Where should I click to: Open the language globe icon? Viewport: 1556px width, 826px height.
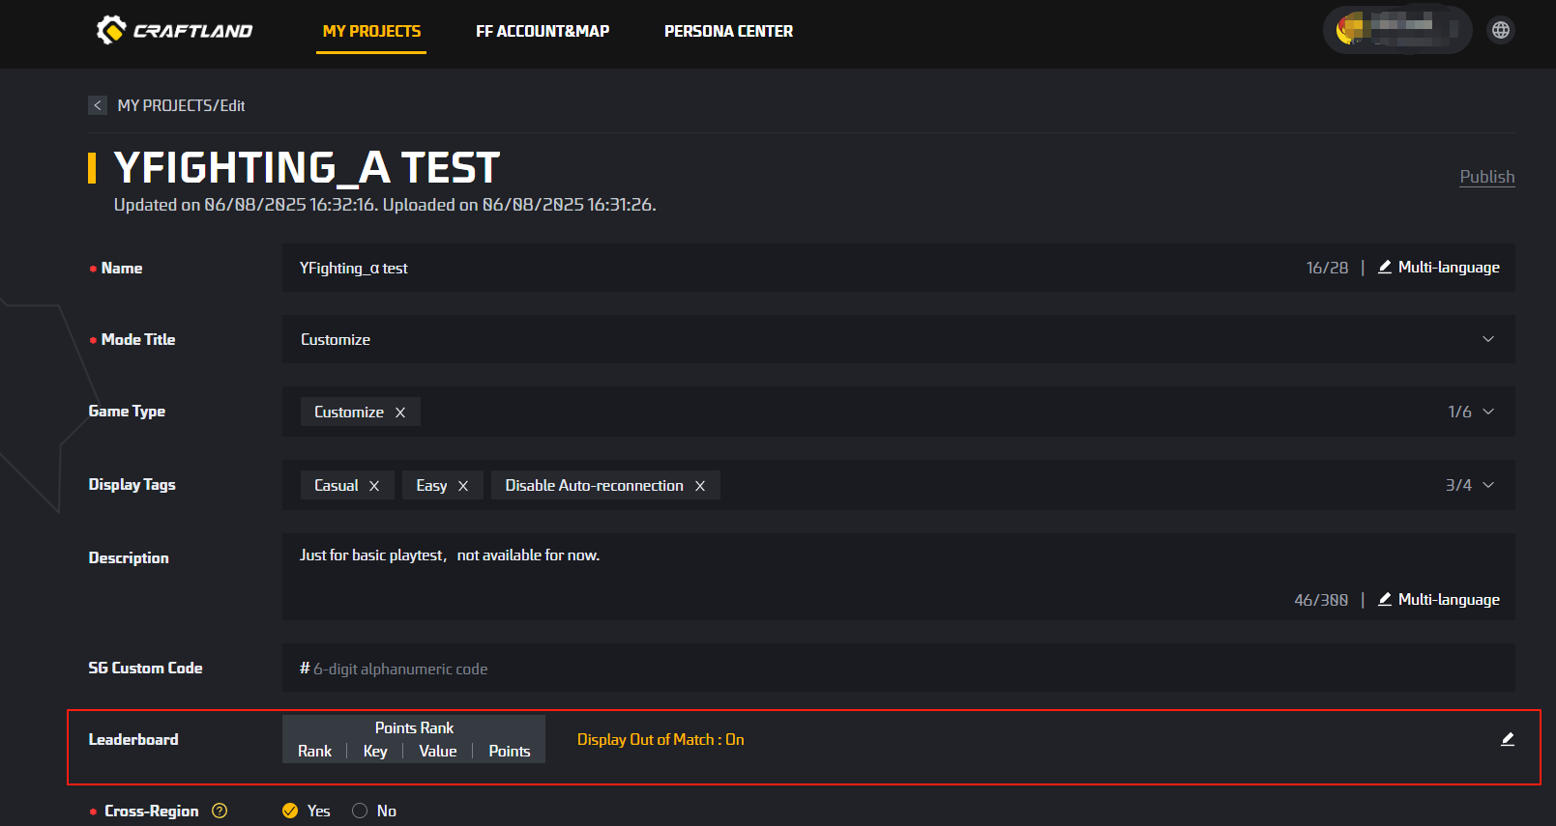(x=1501, y=30)
